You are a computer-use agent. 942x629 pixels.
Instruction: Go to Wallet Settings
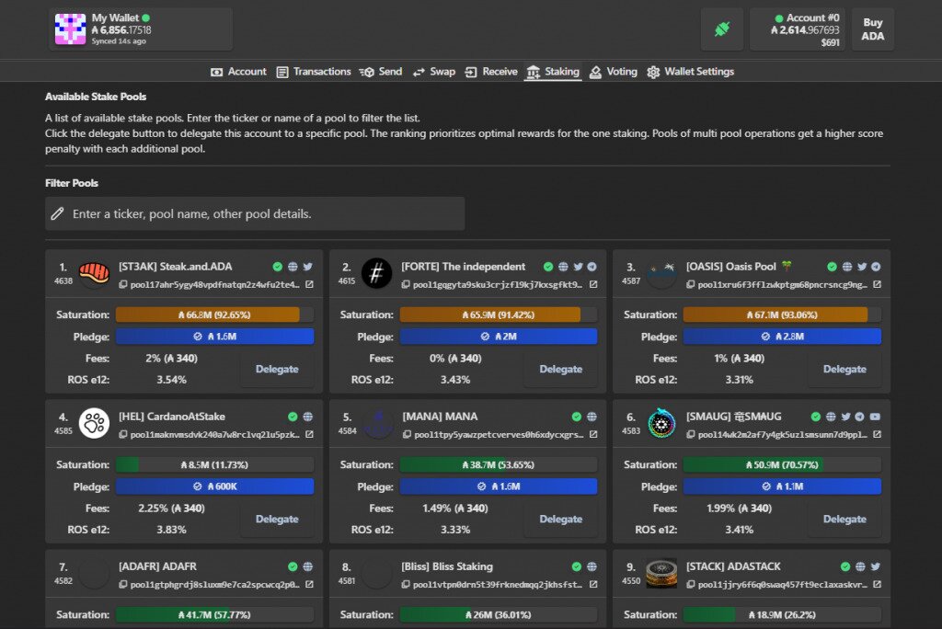click(690, 72)
